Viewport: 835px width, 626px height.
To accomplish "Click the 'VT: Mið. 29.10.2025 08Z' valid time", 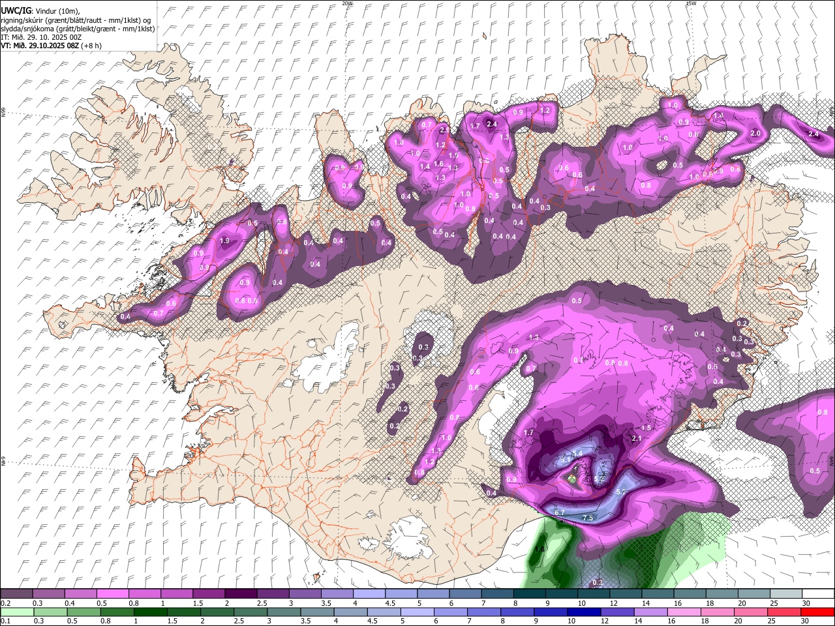I will (40, 46).
